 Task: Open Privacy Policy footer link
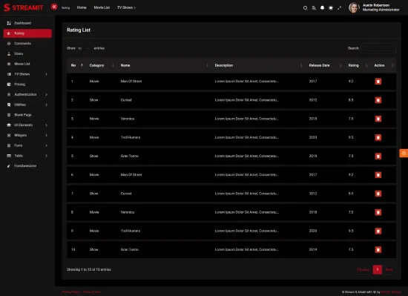71,292
